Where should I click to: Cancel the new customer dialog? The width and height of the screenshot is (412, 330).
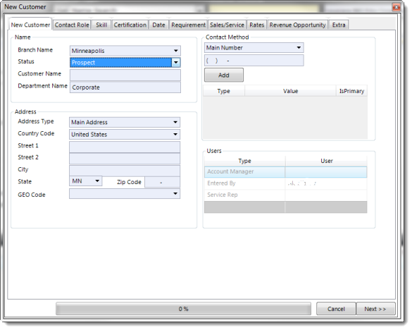336,309
